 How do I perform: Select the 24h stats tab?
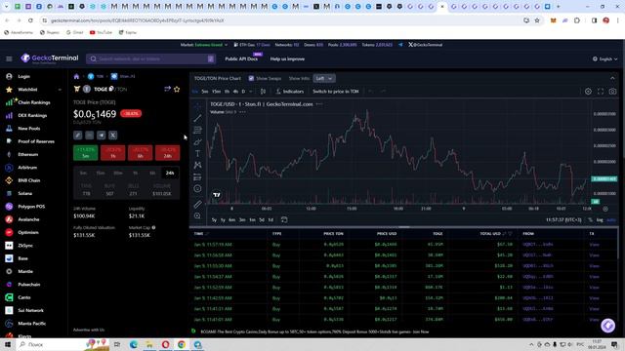[x=170, y=174]
